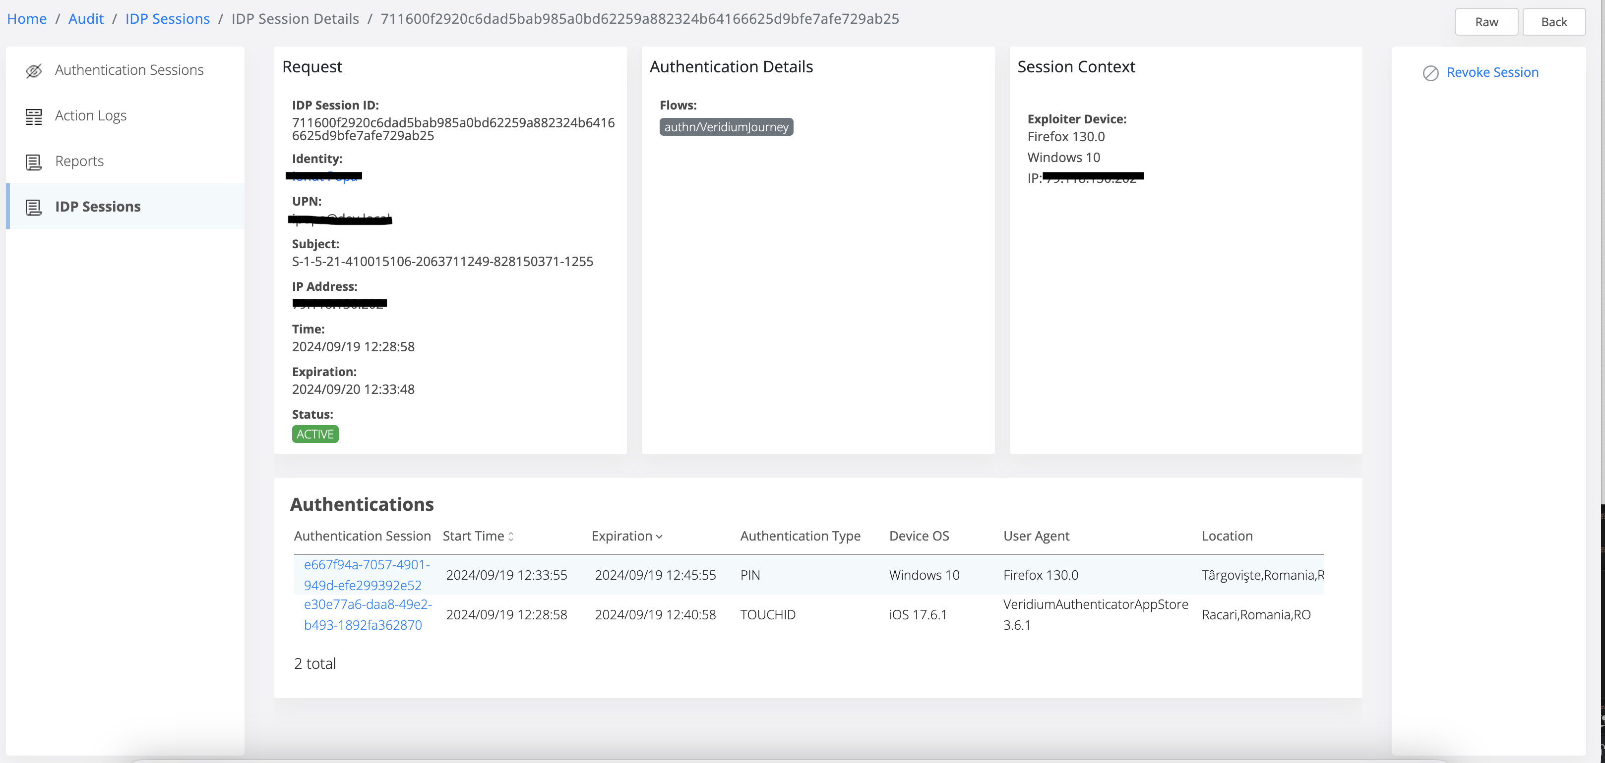Screen dimensions: 1605x763
Task: Click the Revoke Session link
Action: [1492, 72]
